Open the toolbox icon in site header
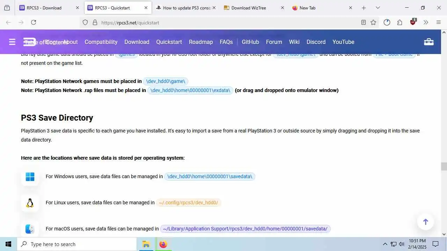The height and width of the screenshot is (251, 447). 429,42
